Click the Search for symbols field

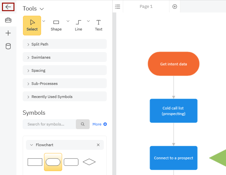[x=49, y=124]
